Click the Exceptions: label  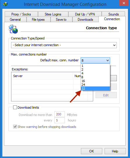point(20,69)
